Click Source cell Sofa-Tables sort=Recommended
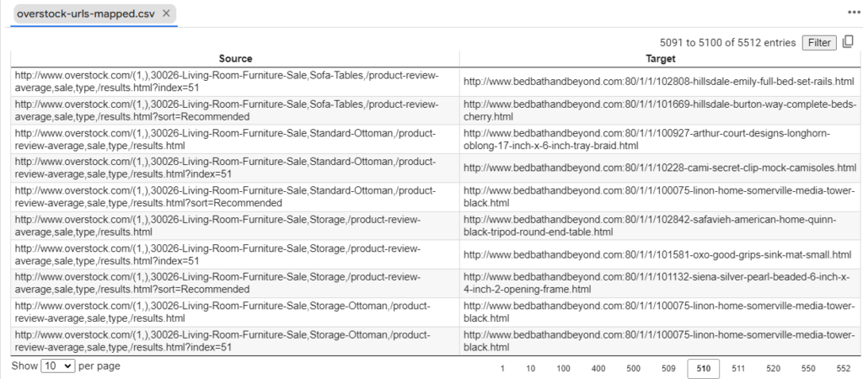 tap(235, 110)
